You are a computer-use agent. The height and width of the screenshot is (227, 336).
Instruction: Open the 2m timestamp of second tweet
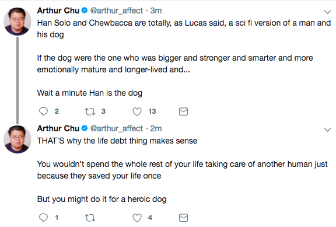coord(156,128)
